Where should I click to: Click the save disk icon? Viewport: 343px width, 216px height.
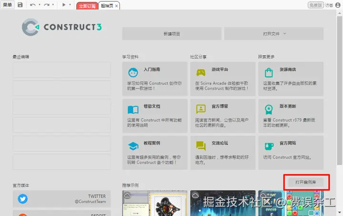[20, 5]
